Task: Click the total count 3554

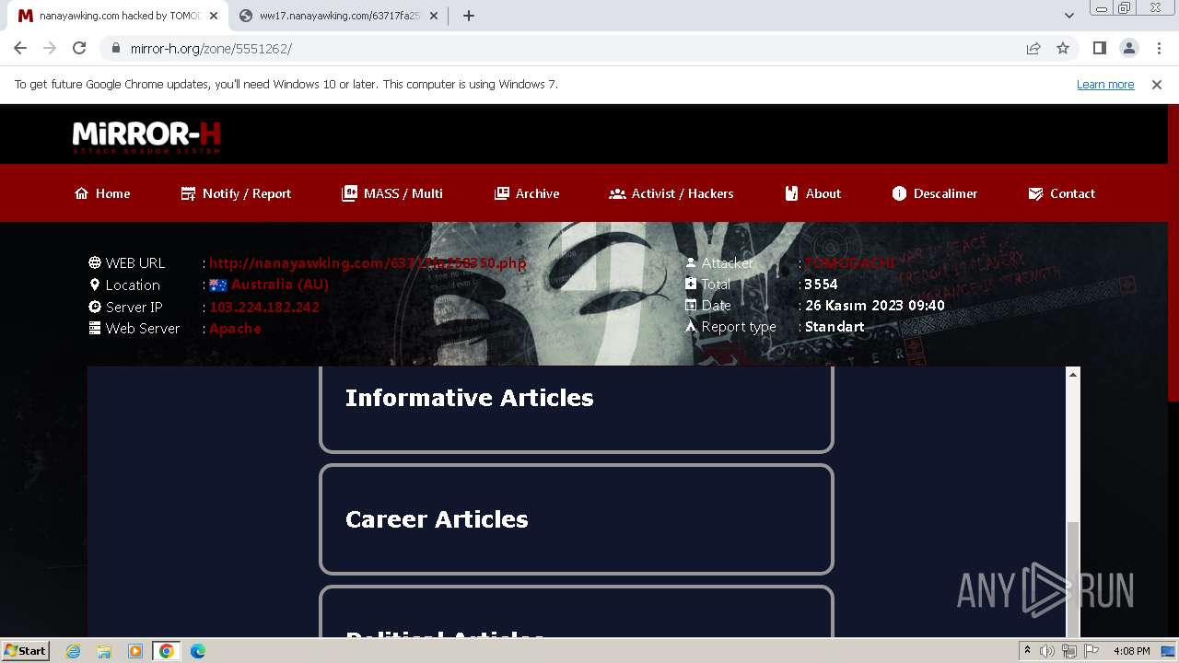Action: click(821, 284)
